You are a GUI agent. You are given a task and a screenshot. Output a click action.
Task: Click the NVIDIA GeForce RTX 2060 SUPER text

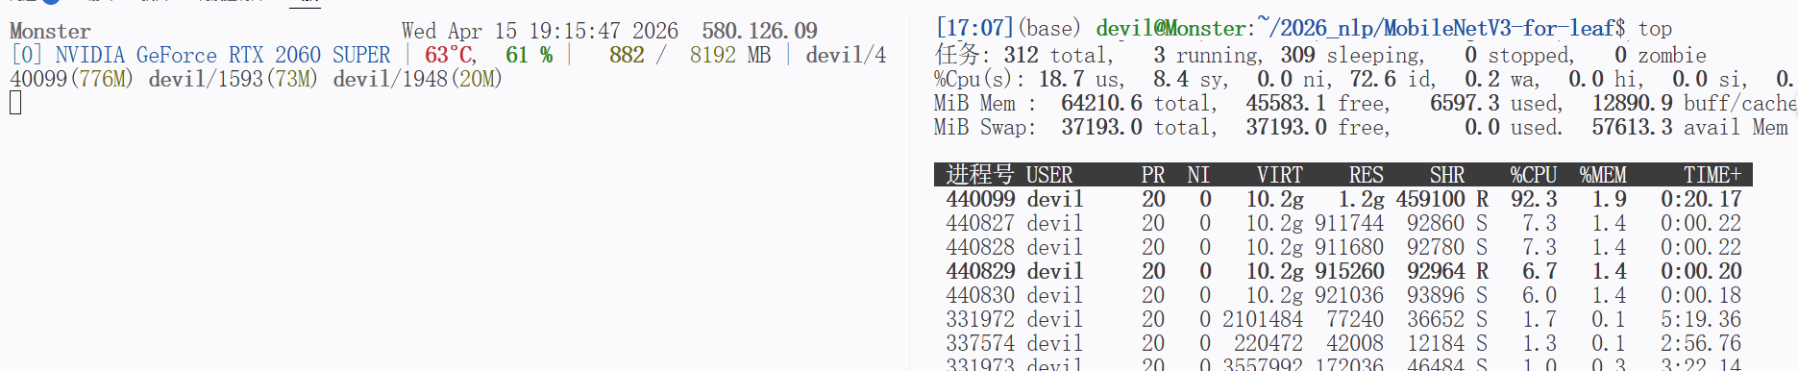(x=223, y=55)
